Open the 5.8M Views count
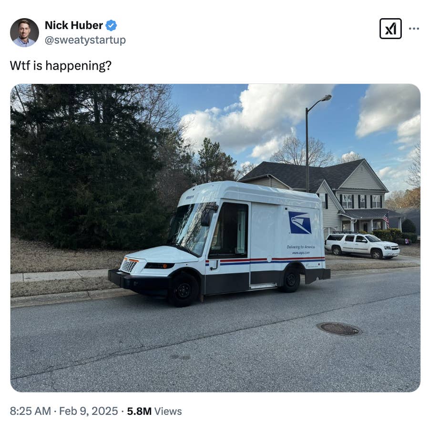This screenshot has width=429, height=423. coord(154,411)
